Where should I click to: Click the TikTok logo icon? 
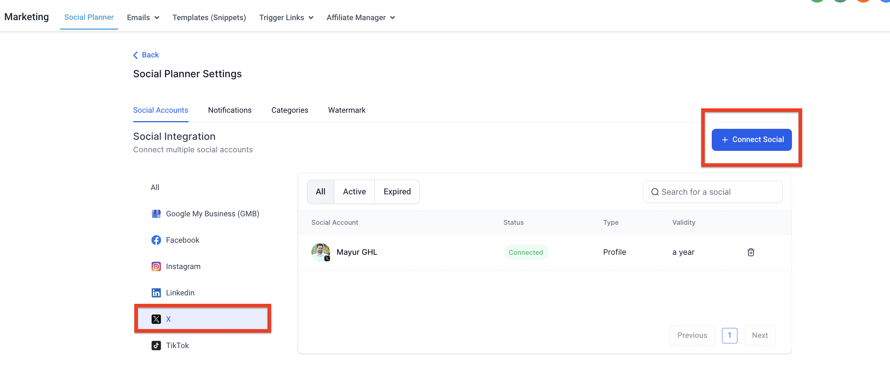[x=156, y=346]
